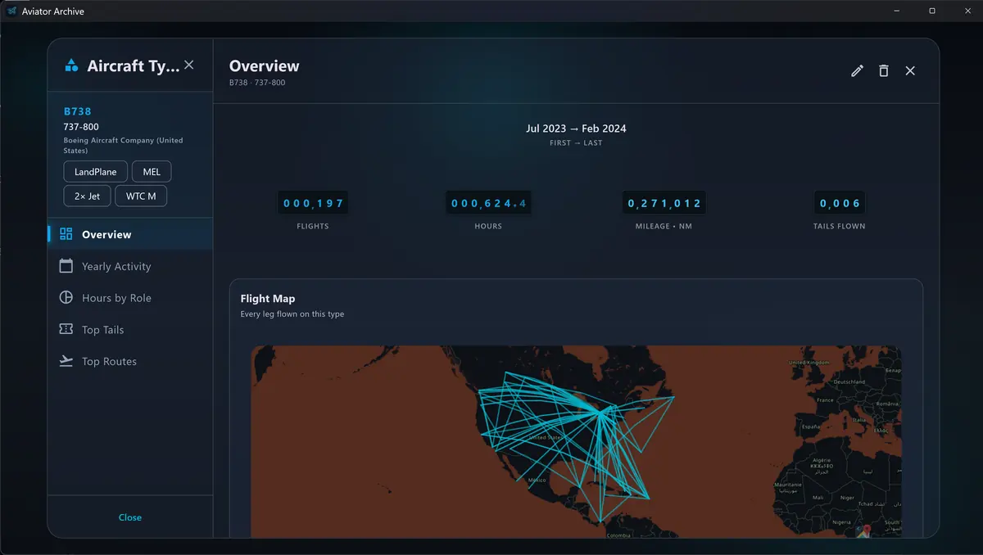983x555 pixels.
Task: Close the Overview panel with X
Action: pyautogui.click(x=910, y=71)
